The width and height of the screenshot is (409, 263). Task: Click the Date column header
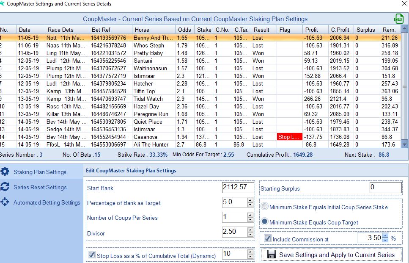[30, 30]
